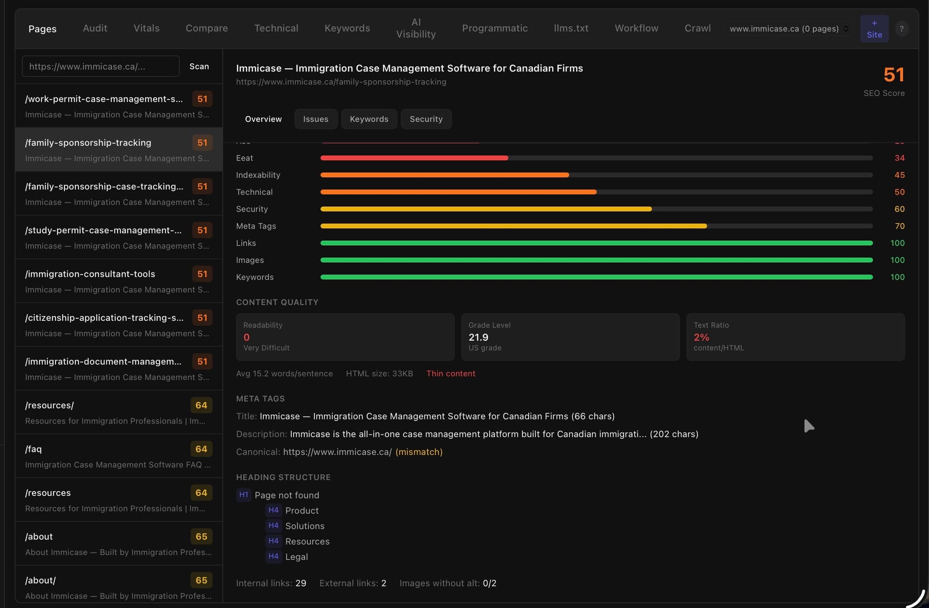The width and height of the screenshot is (929, 608).
Task: Click the External links: 2 stat
Action: tap(353, 583)
